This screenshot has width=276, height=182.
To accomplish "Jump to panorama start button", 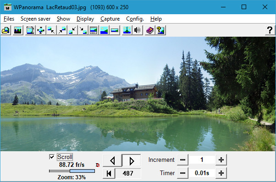I will point(109,173).
